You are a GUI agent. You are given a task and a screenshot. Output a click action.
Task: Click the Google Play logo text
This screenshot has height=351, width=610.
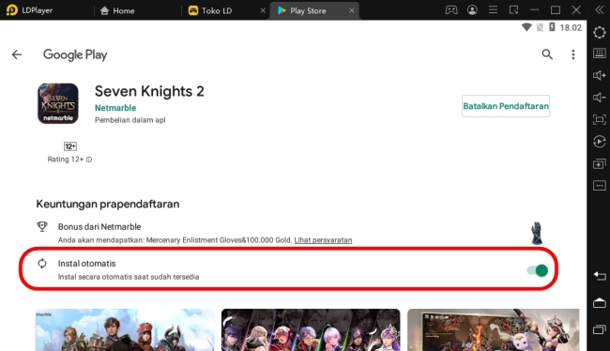[x=75, y=54]
